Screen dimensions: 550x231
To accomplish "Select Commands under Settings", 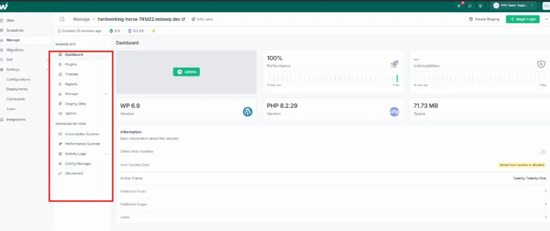I will [x=16, y=99].
